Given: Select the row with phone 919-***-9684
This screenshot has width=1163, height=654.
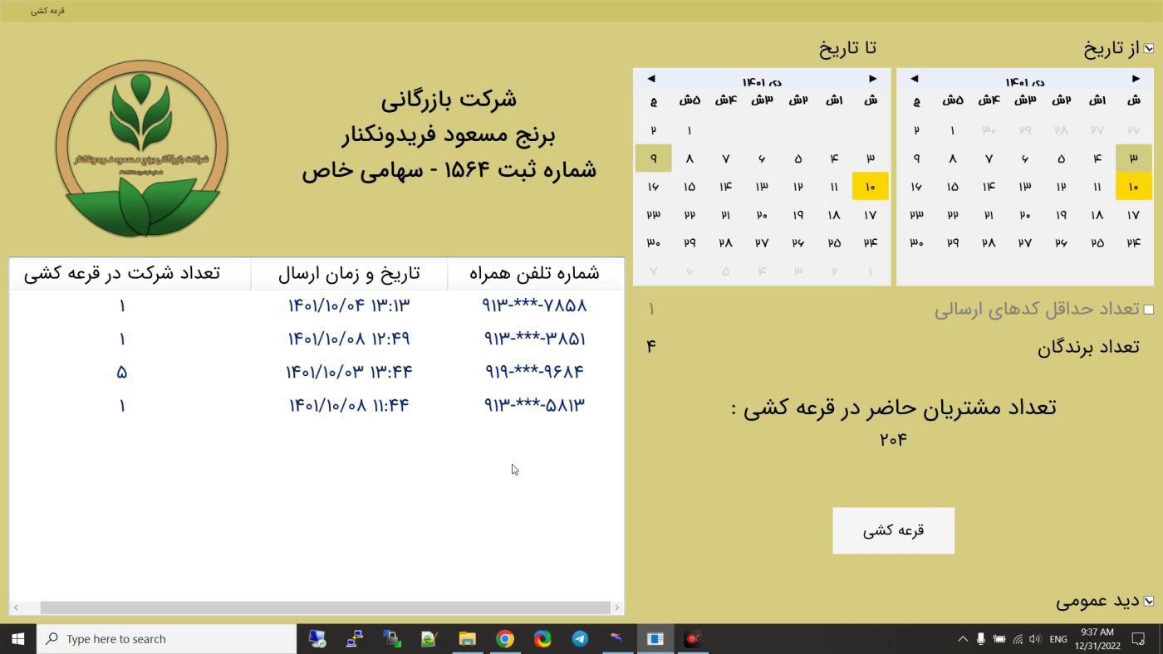Looking at the screenshot, I should point(317,372).
